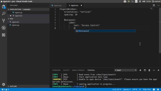161x91 pixels.
Task: Change line ending via LF
Action: point(140,89)
